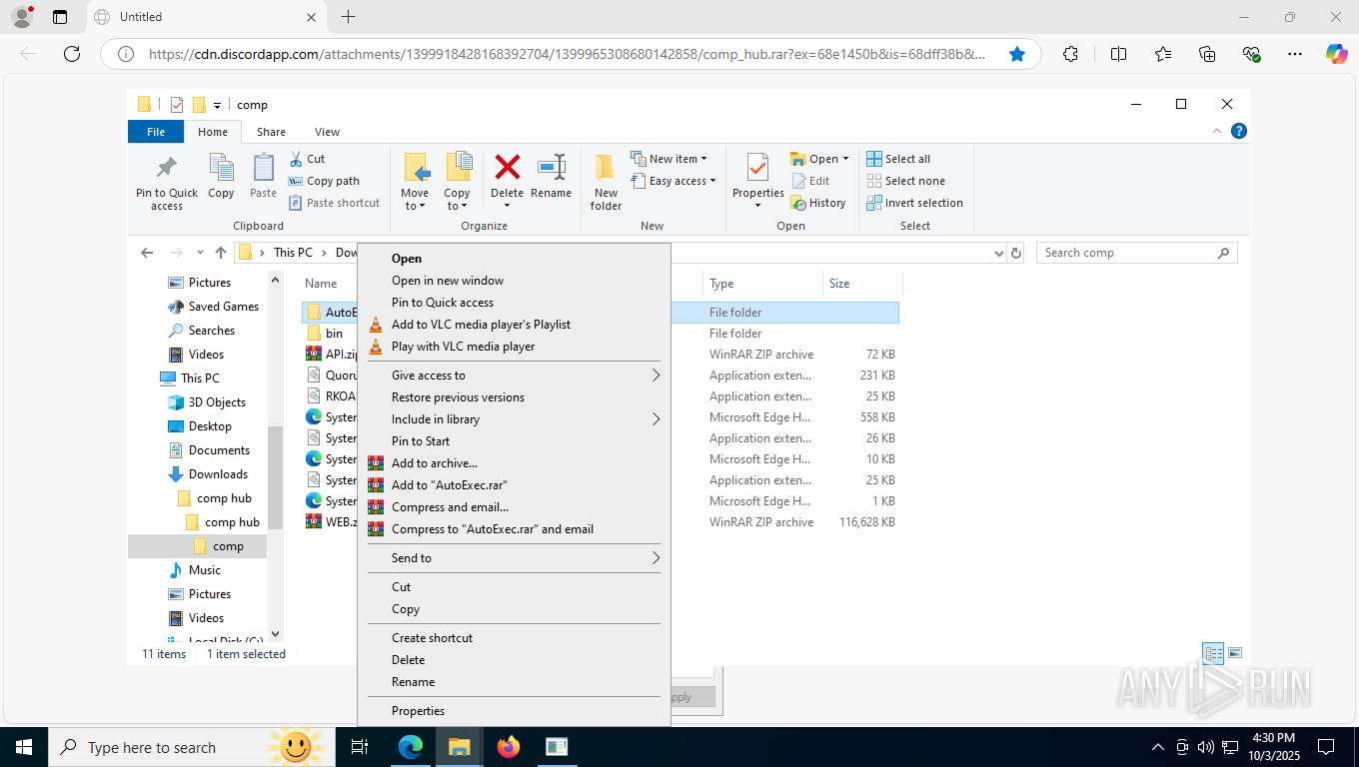
Task: Choose Add to "AutoExec.rar"
Action: coord(514,485)
